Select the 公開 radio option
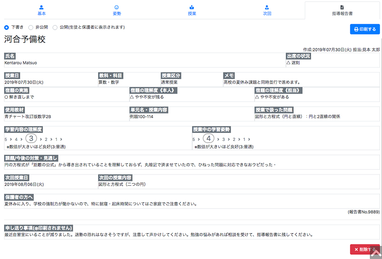 (55, 27)
